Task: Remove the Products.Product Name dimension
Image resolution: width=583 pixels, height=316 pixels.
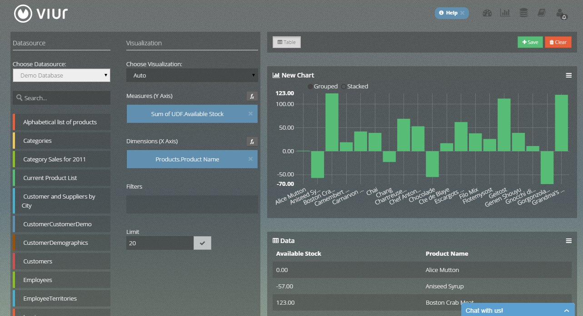Action: tap(250, 159)
